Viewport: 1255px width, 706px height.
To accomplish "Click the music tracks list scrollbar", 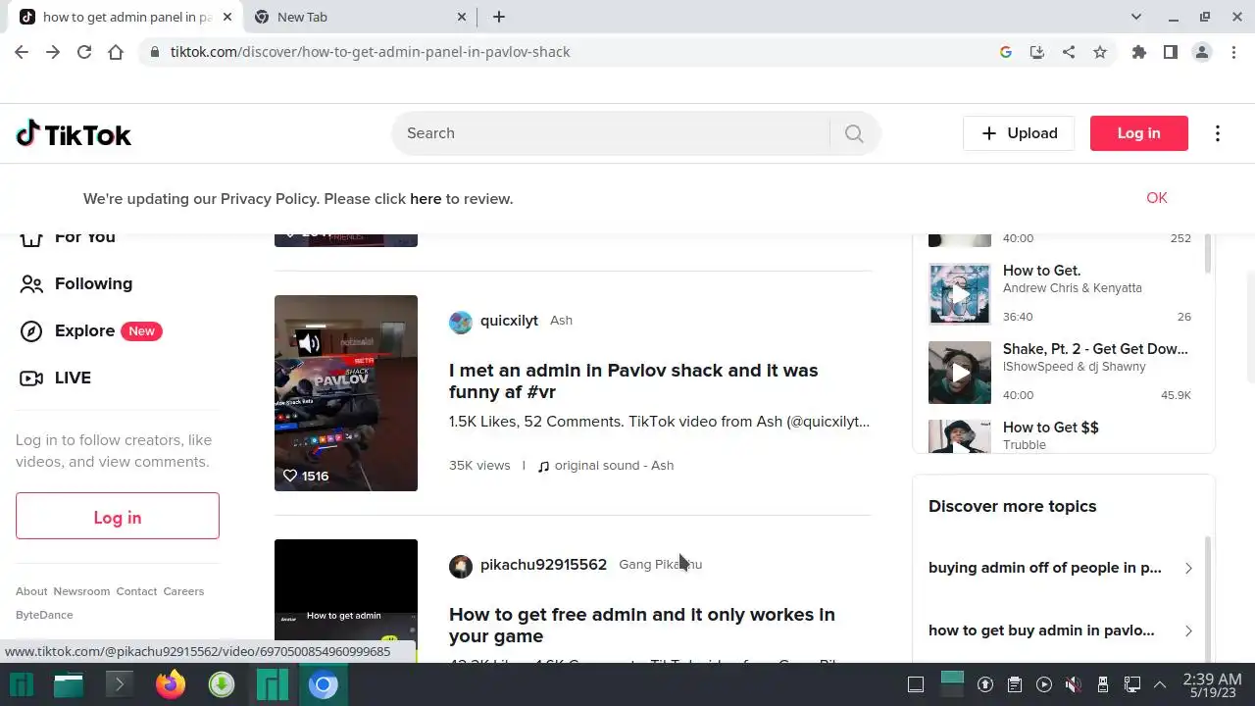I will [x=1208, y=255].
